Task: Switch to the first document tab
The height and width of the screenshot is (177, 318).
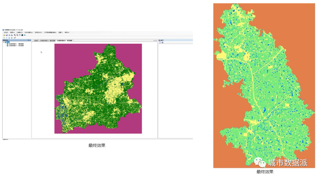Action: (36, 41)
